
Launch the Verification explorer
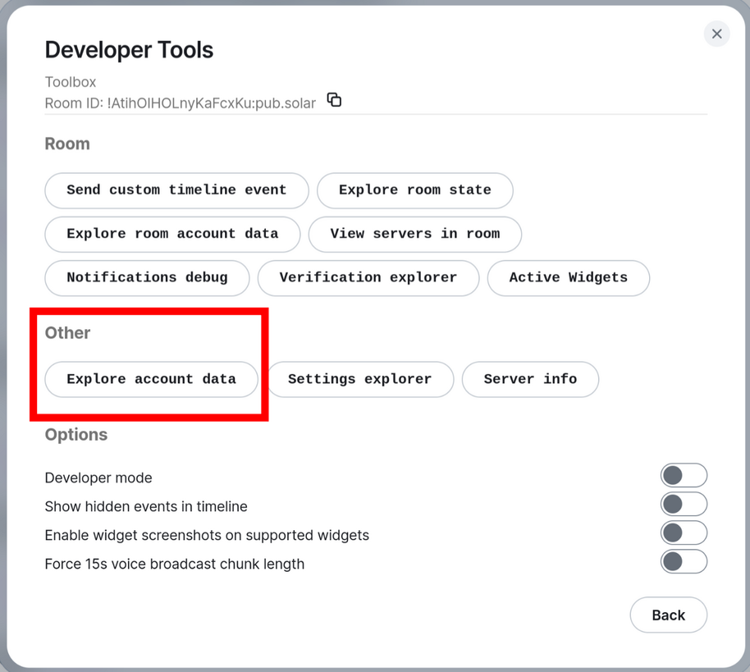pyautogui.click(x=368, y=277)
